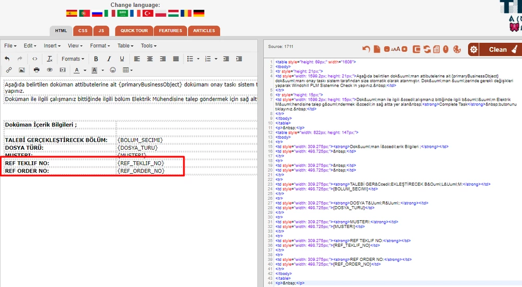
Task: Switch to the CSS tab
Action: pos(83,31)
